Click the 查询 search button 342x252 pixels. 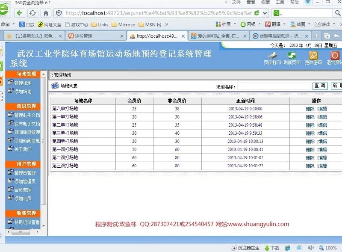320,86
